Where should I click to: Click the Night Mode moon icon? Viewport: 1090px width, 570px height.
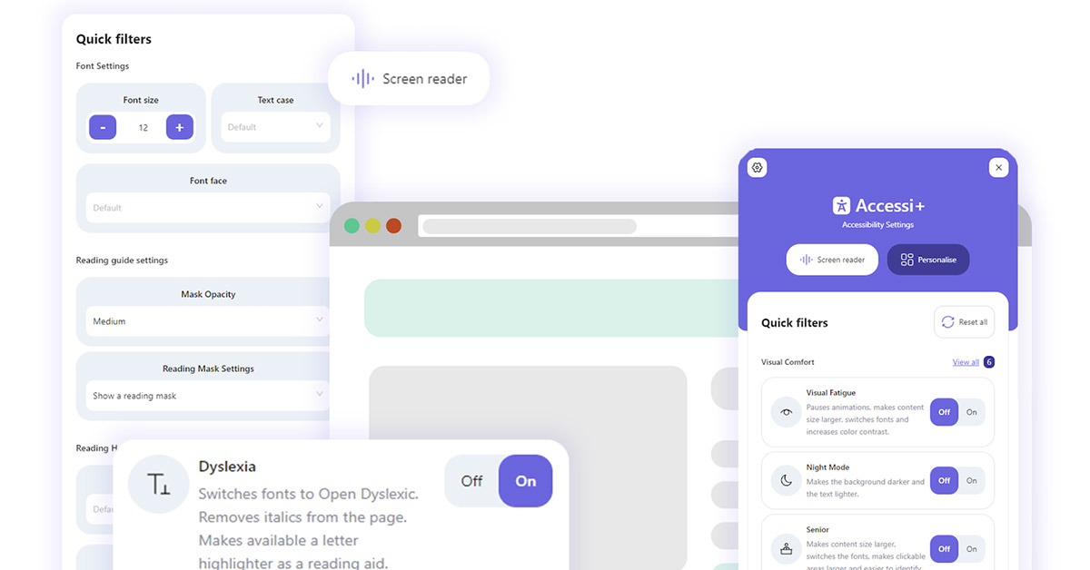click(787, 481)
